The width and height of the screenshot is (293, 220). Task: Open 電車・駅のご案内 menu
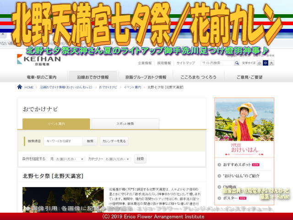42,77
